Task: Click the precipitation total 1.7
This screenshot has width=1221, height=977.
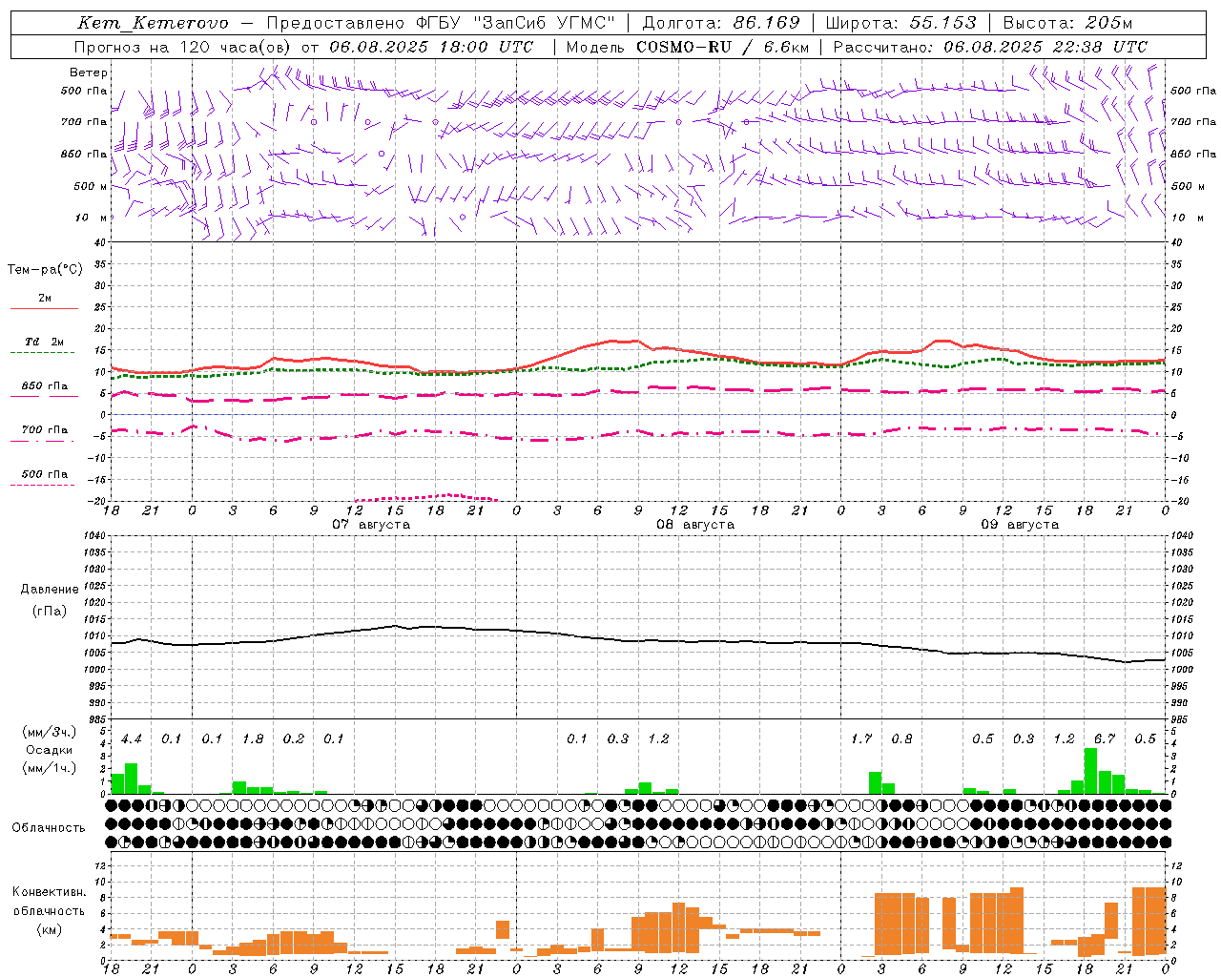Action: [861, 738]
